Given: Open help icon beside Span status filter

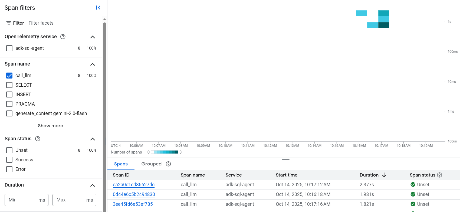Looking at the screenshot, I should pyautogui.click(x=38, y=139).
